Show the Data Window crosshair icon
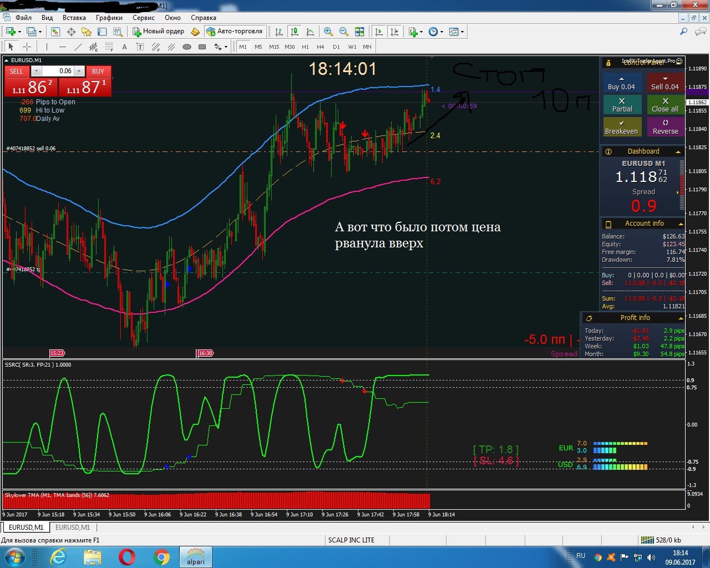The image size is (710, 568). coord(71,32)
